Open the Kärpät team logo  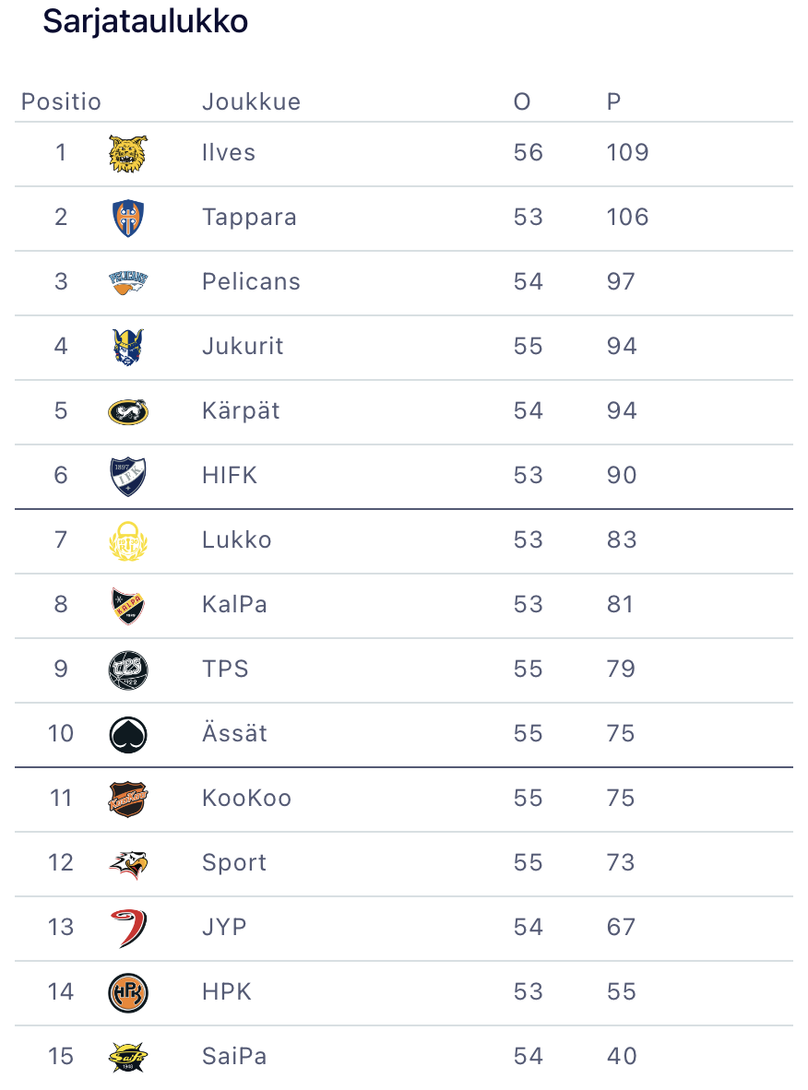click(128, 411)
